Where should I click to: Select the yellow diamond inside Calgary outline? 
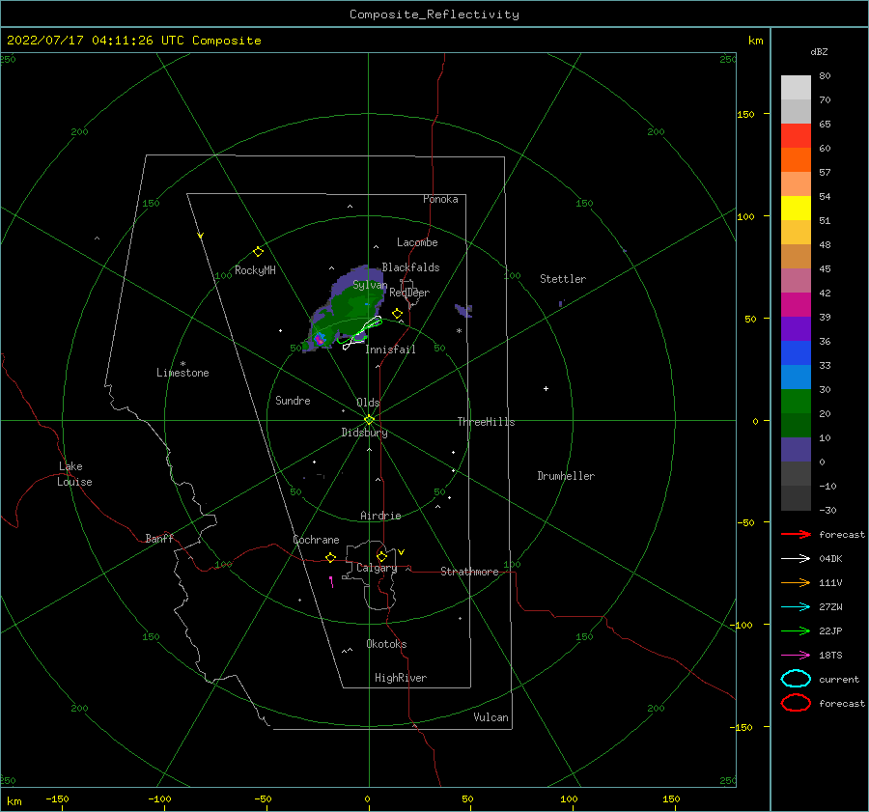(x=381, y=556)
